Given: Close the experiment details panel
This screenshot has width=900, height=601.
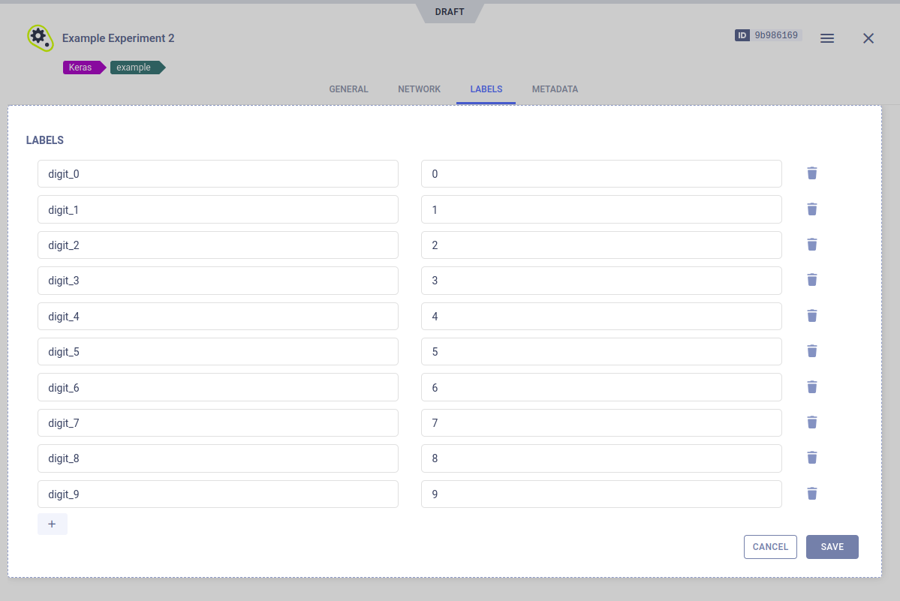Looking at the screenshot, I should click(x=868, y=38).
